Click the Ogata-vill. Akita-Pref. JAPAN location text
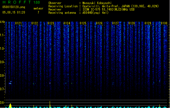 (x=121, y=6)
